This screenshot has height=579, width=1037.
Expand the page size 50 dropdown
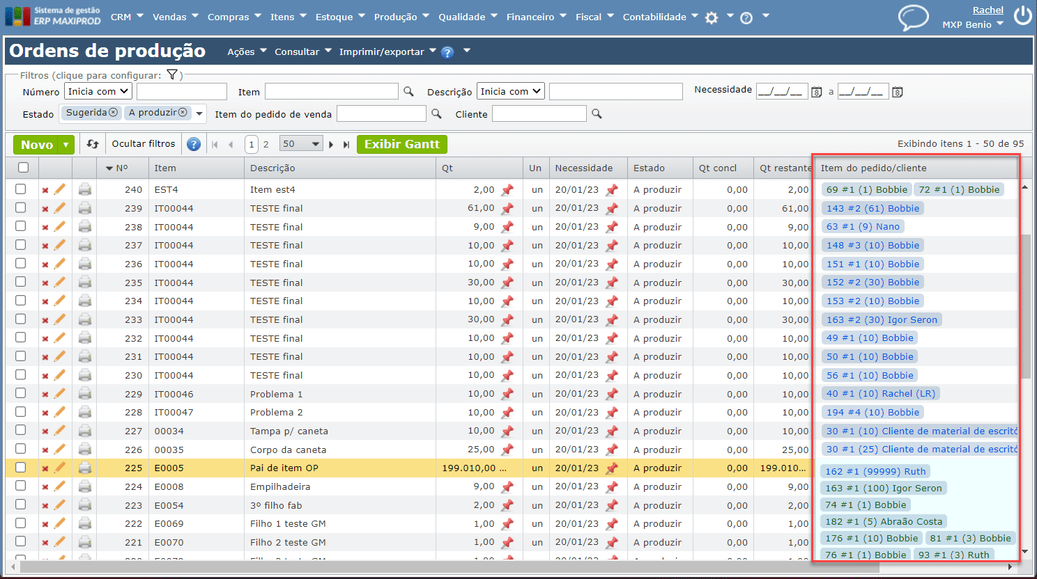click(301, 144)
